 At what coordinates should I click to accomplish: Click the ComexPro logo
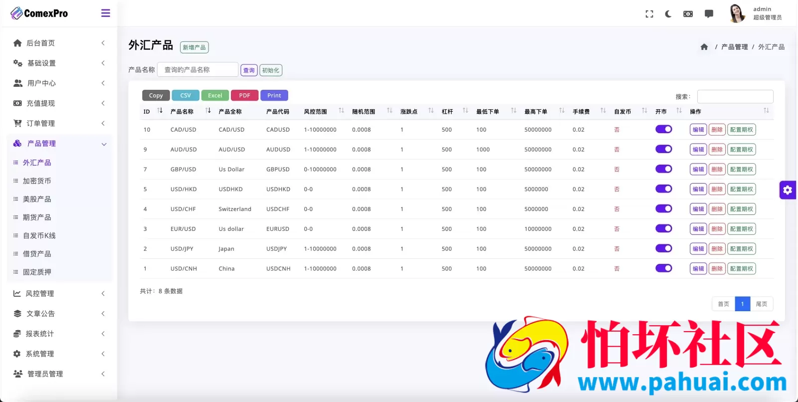(x=39, y=13)
